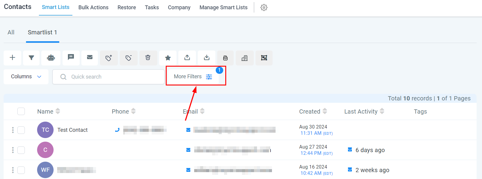The width and height of the screenshot is (482, 179).
Task: Send SMS using chat bubble icon
Action: (71, 58)
